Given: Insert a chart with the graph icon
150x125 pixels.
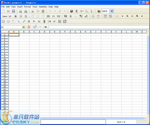Looking at the screenshot, I should point(99,11).
